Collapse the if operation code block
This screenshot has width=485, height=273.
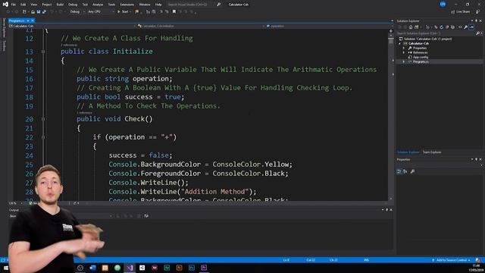click(43, 137)
